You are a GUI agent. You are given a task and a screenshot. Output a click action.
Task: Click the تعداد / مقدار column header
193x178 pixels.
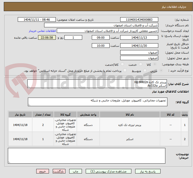click(43, 115)
